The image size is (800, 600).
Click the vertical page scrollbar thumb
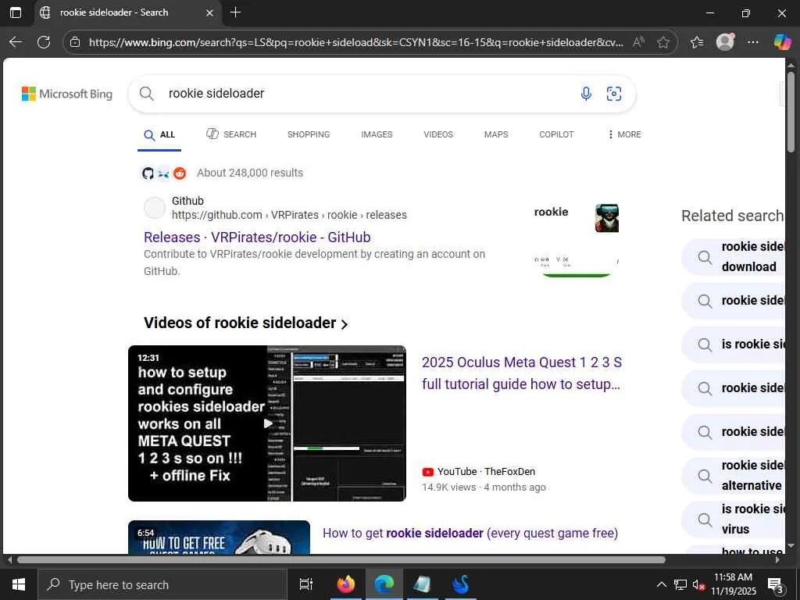click(791, 111)
